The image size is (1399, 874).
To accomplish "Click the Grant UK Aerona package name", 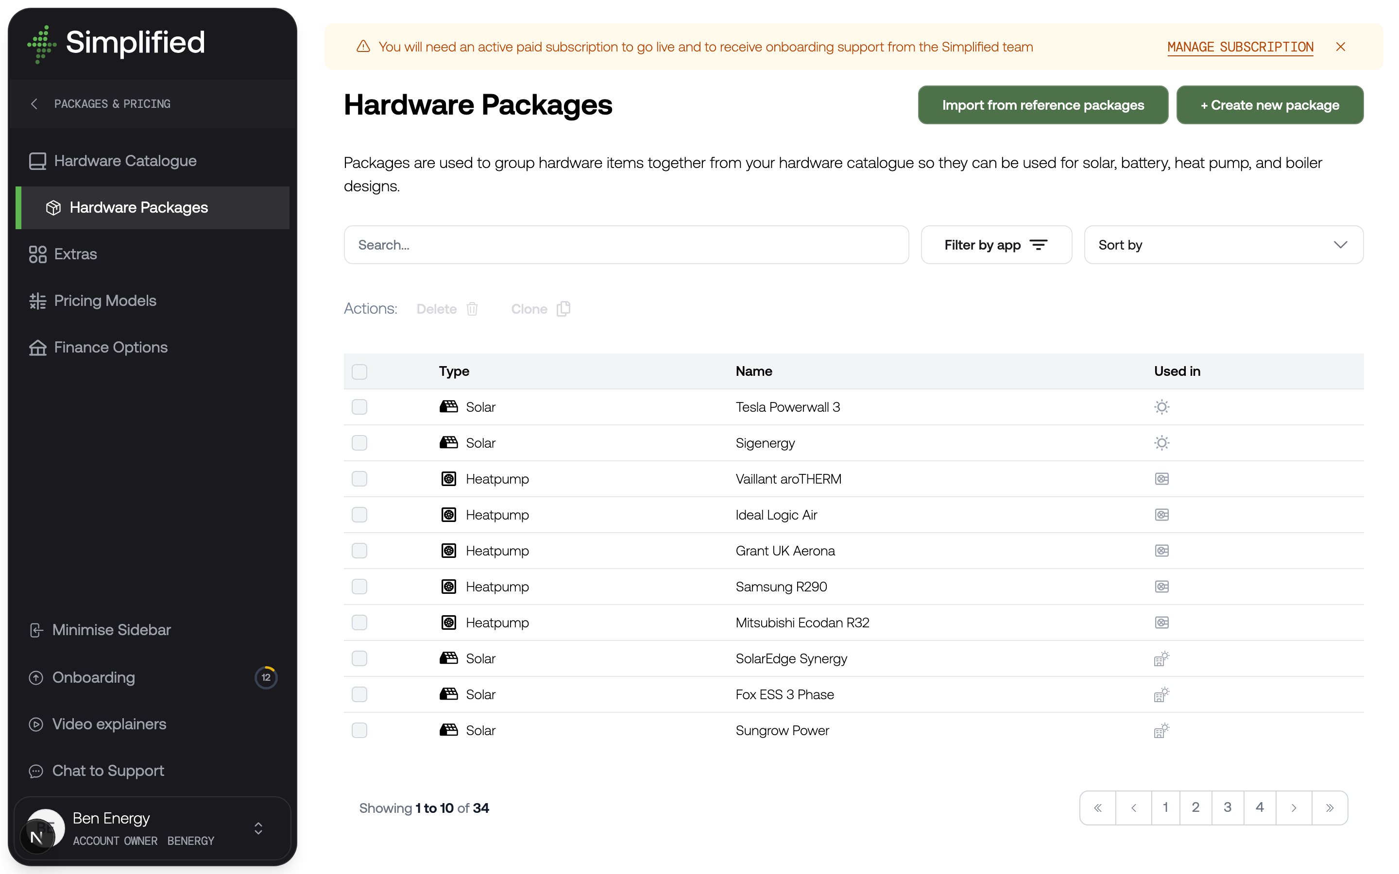I will point(785,551).
